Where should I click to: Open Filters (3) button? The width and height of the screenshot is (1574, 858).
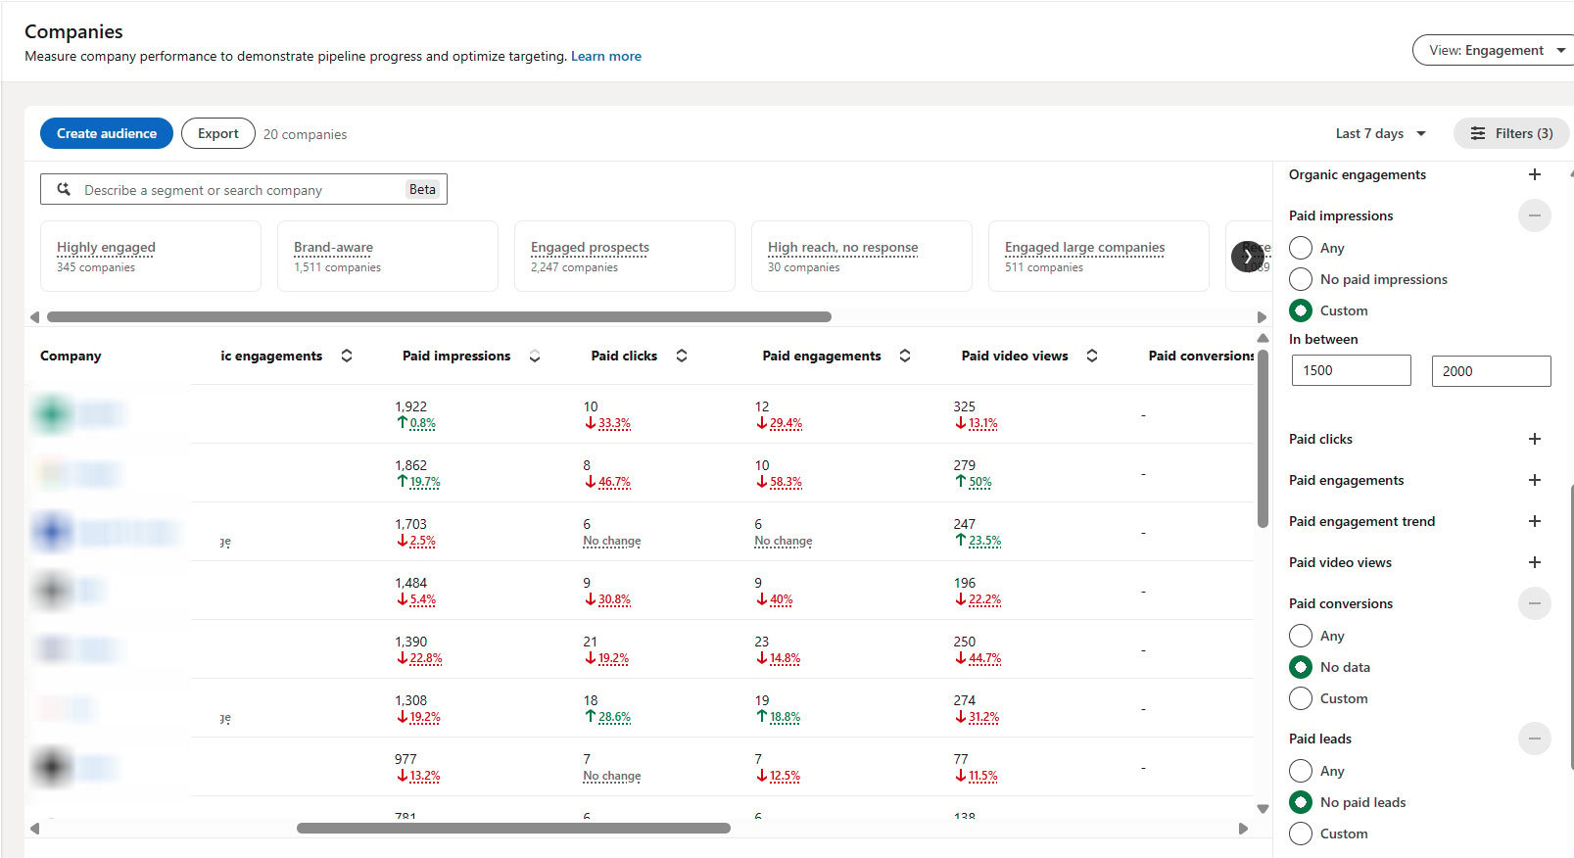click(1511, 133)
